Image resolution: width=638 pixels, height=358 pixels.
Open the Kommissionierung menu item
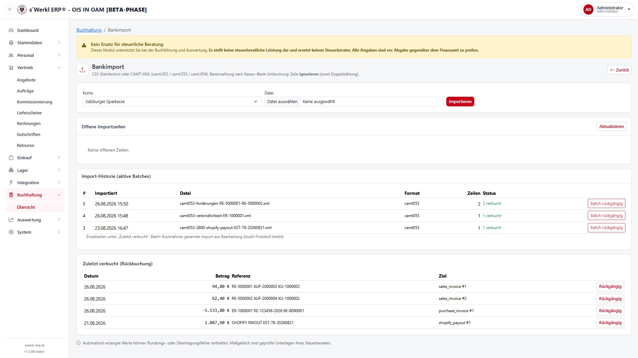[35, 102]
